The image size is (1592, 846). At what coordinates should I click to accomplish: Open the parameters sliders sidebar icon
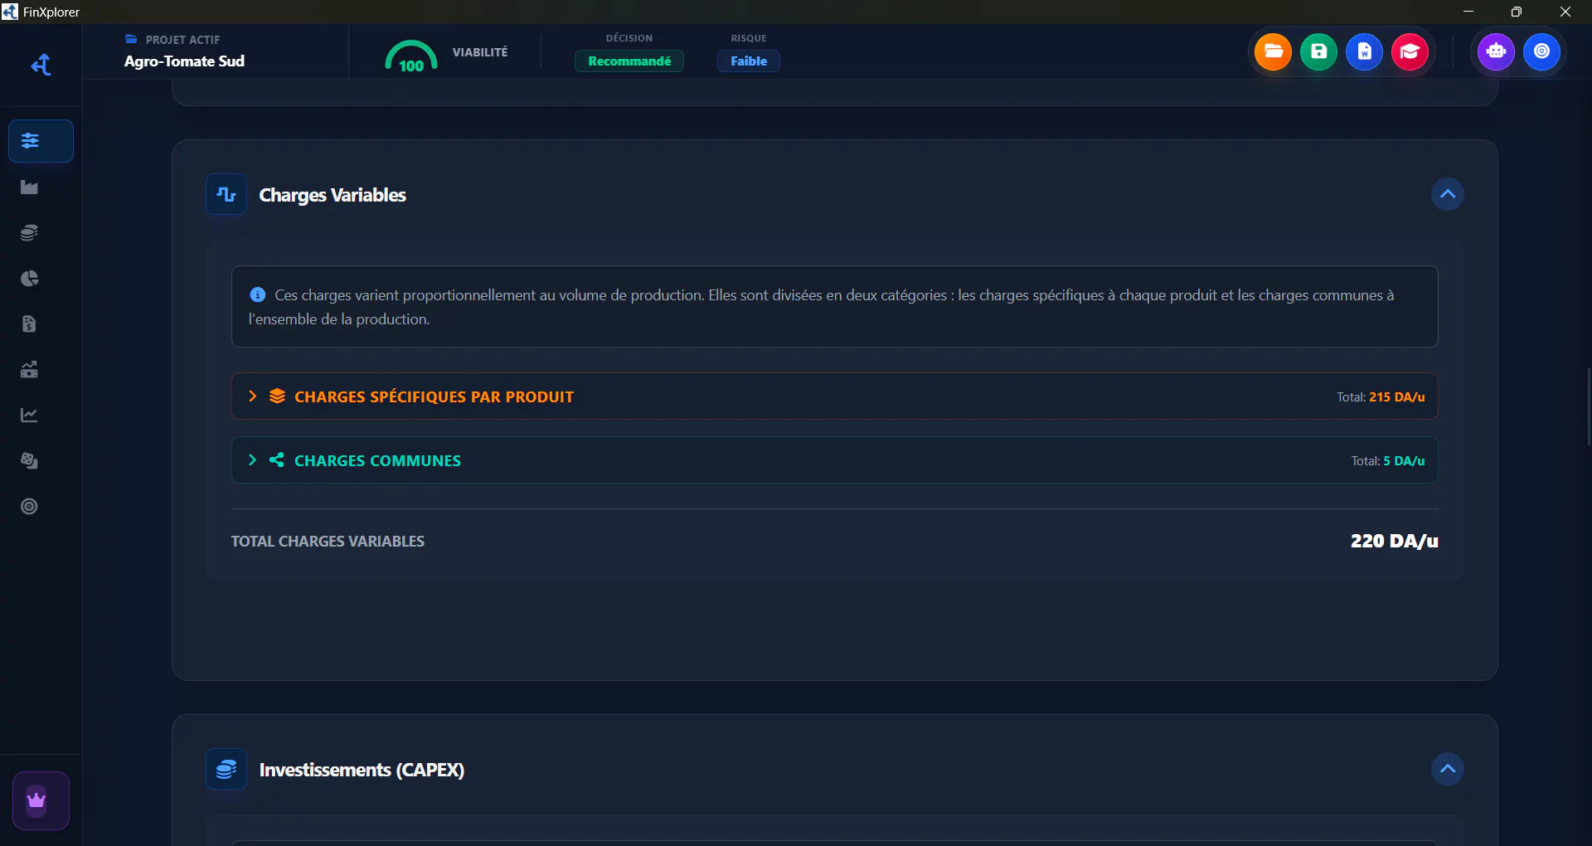click(41, 141)
